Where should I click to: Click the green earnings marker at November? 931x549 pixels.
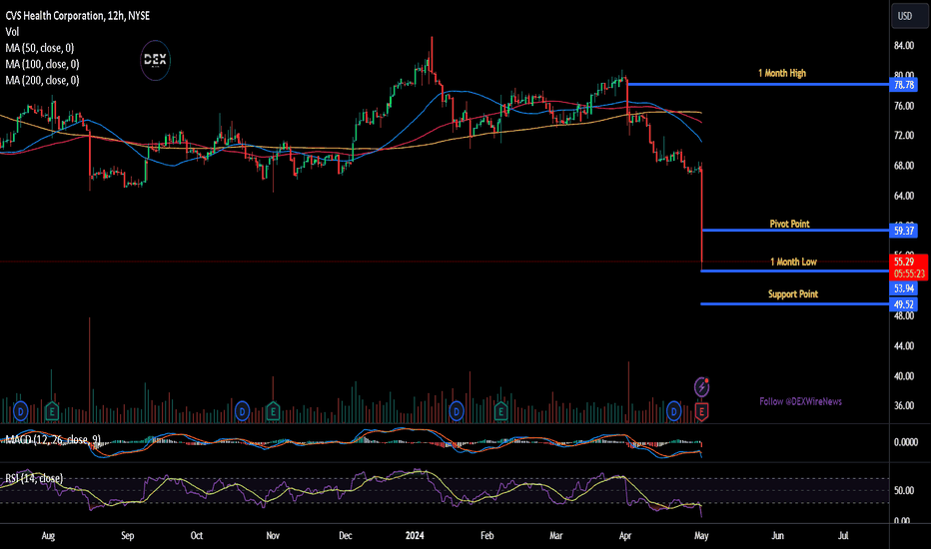[273, 410]
